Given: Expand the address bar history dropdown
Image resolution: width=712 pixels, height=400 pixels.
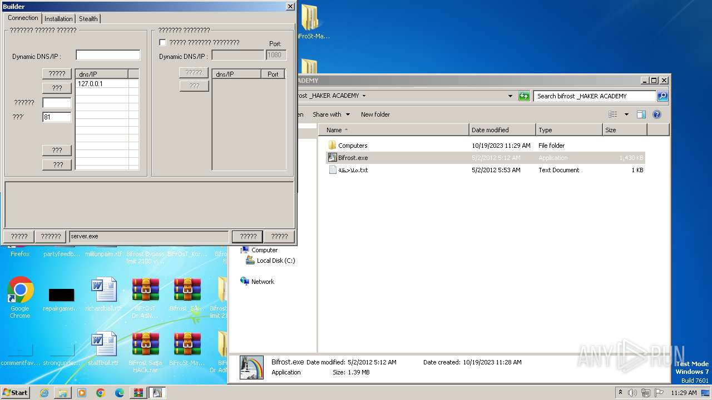Looking at the screenshot, I should (510, 96).
